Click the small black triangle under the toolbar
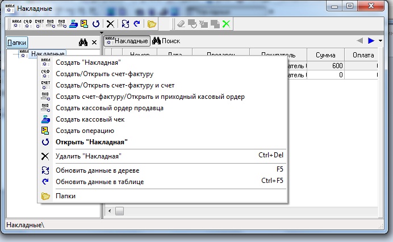This screenshot has height=242, width=393. 102,32
